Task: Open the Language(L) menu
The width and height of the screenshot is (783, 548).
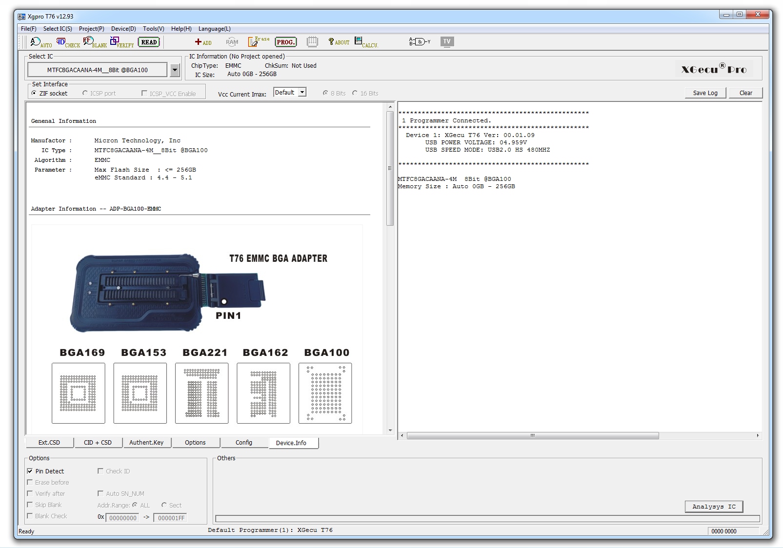Action: coord(215,29)
